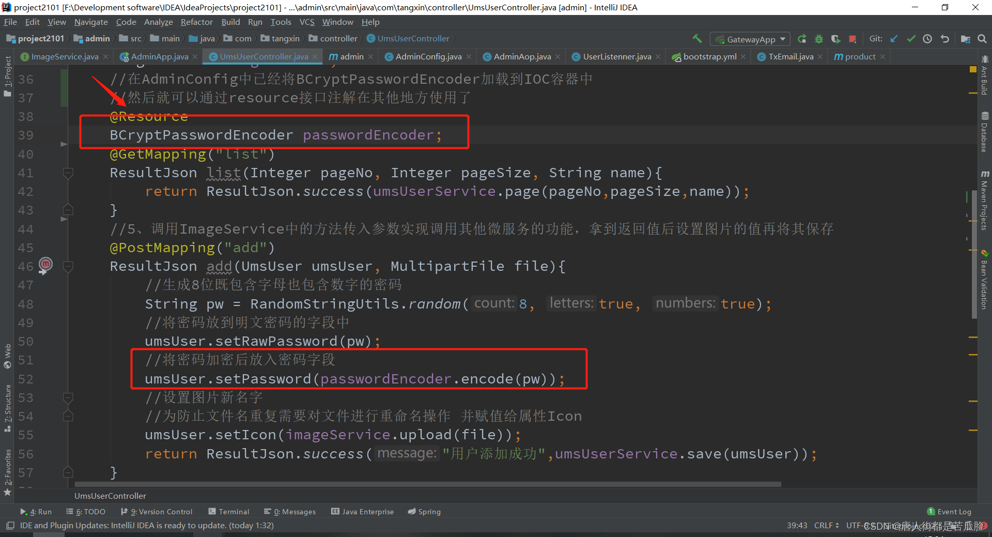Open the Spring tool window
This screenshot has width=992, height=537.
tap(424, 512)
